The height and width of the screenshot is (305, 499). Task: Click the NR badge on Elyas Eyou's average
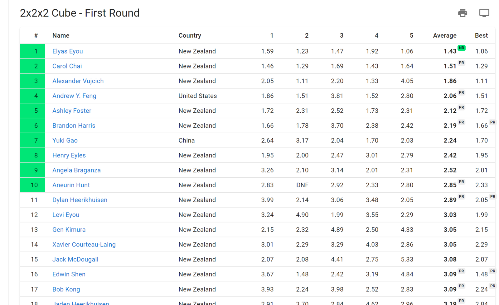tap(462, 48)
